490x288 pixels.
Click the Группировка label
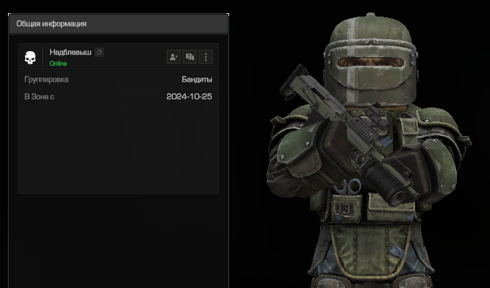click(x=46, y=80)
